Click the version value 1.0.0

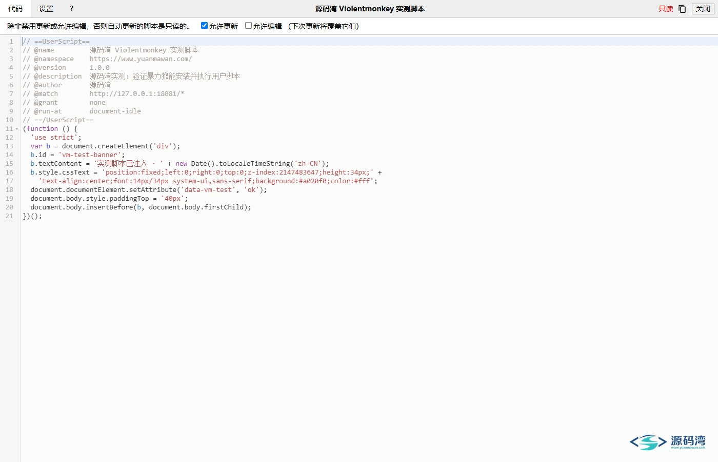tap(99, 68)
